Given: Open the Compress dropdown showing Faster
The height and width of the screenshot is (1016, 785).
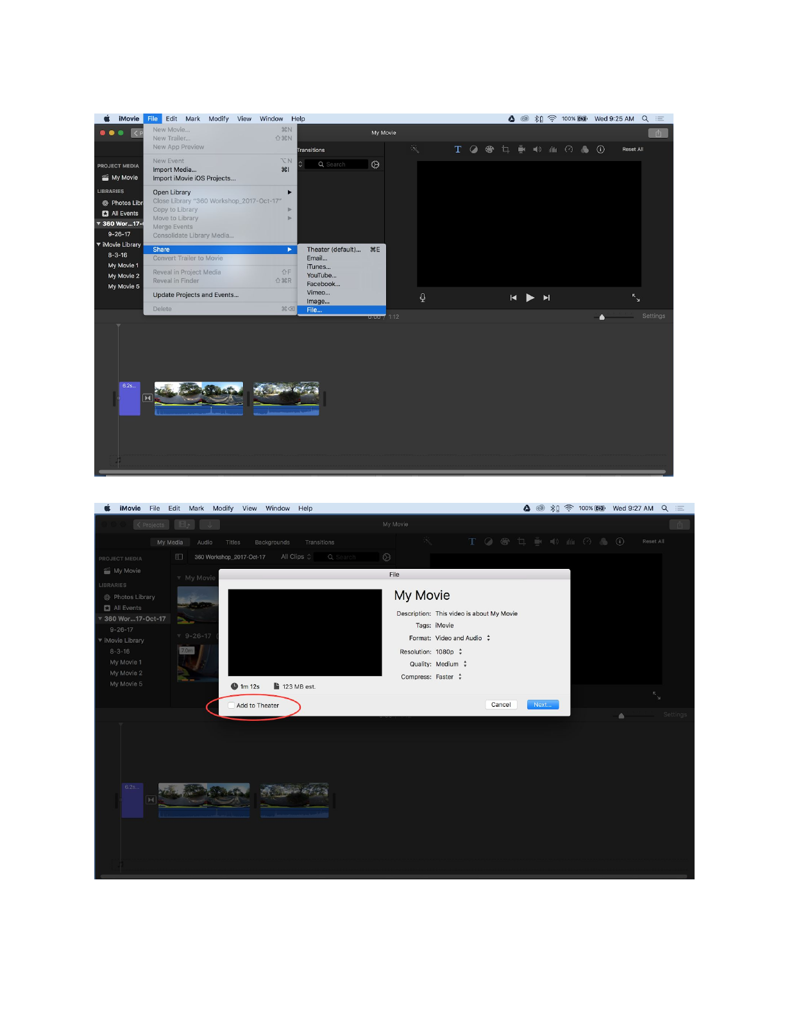Looking at the screenshot, I should 449,677.
